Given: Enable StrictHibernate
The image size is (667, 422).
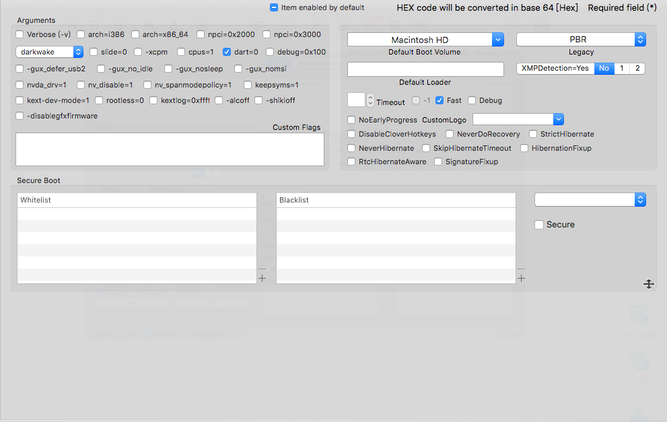Looking at the screenshot, I should (x=533, y=134).
